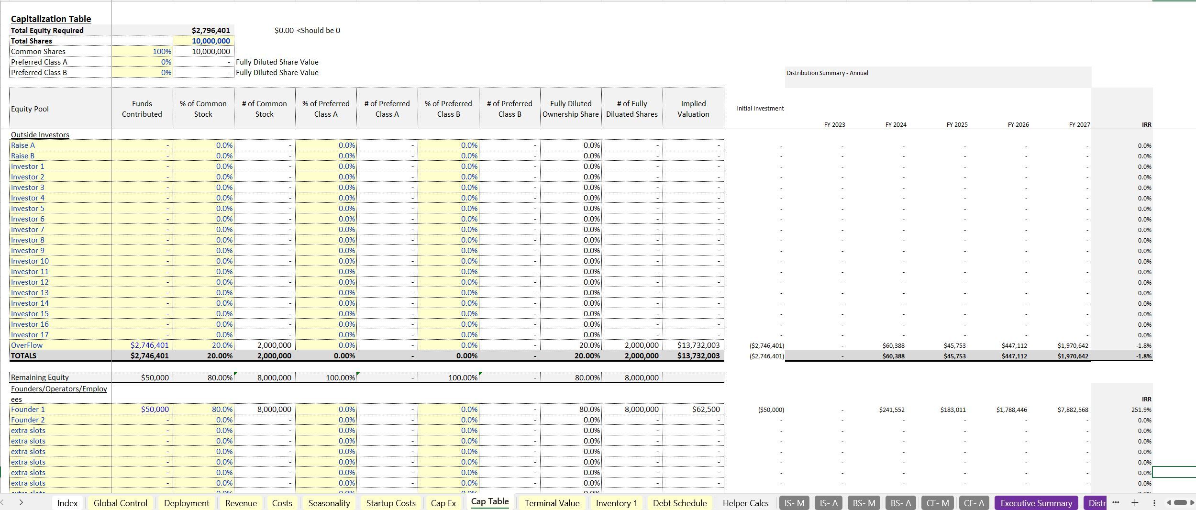Click Preferred Class A 0% input cell
The width and height of the screenshot is (1196, 510).
[143, 62]
